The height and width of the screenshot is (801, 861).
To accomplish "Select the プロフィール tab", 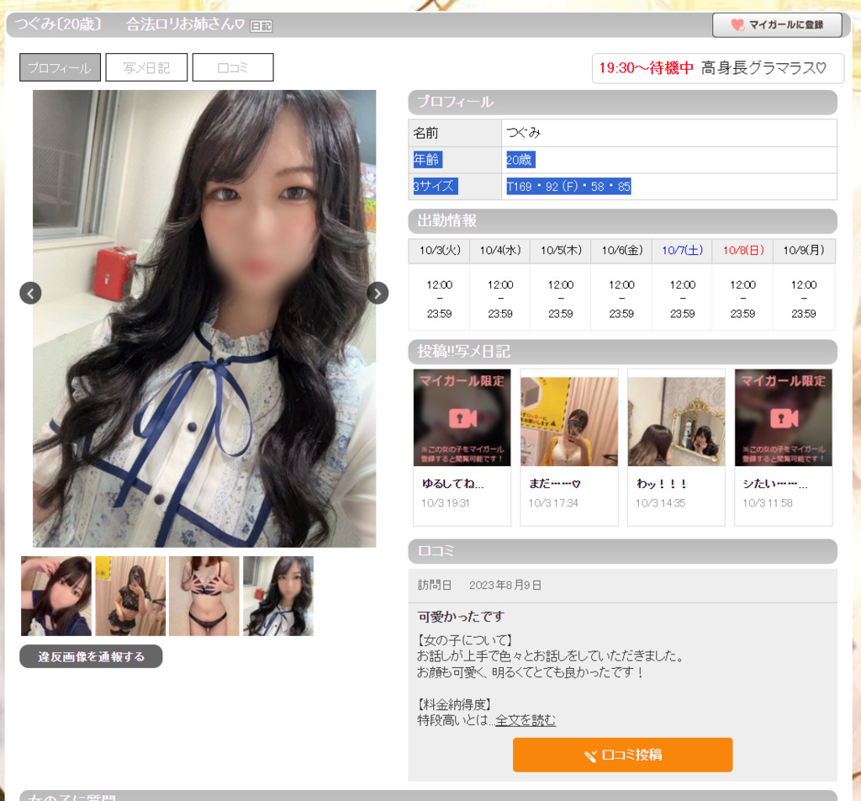I will (x=59, y=67).
